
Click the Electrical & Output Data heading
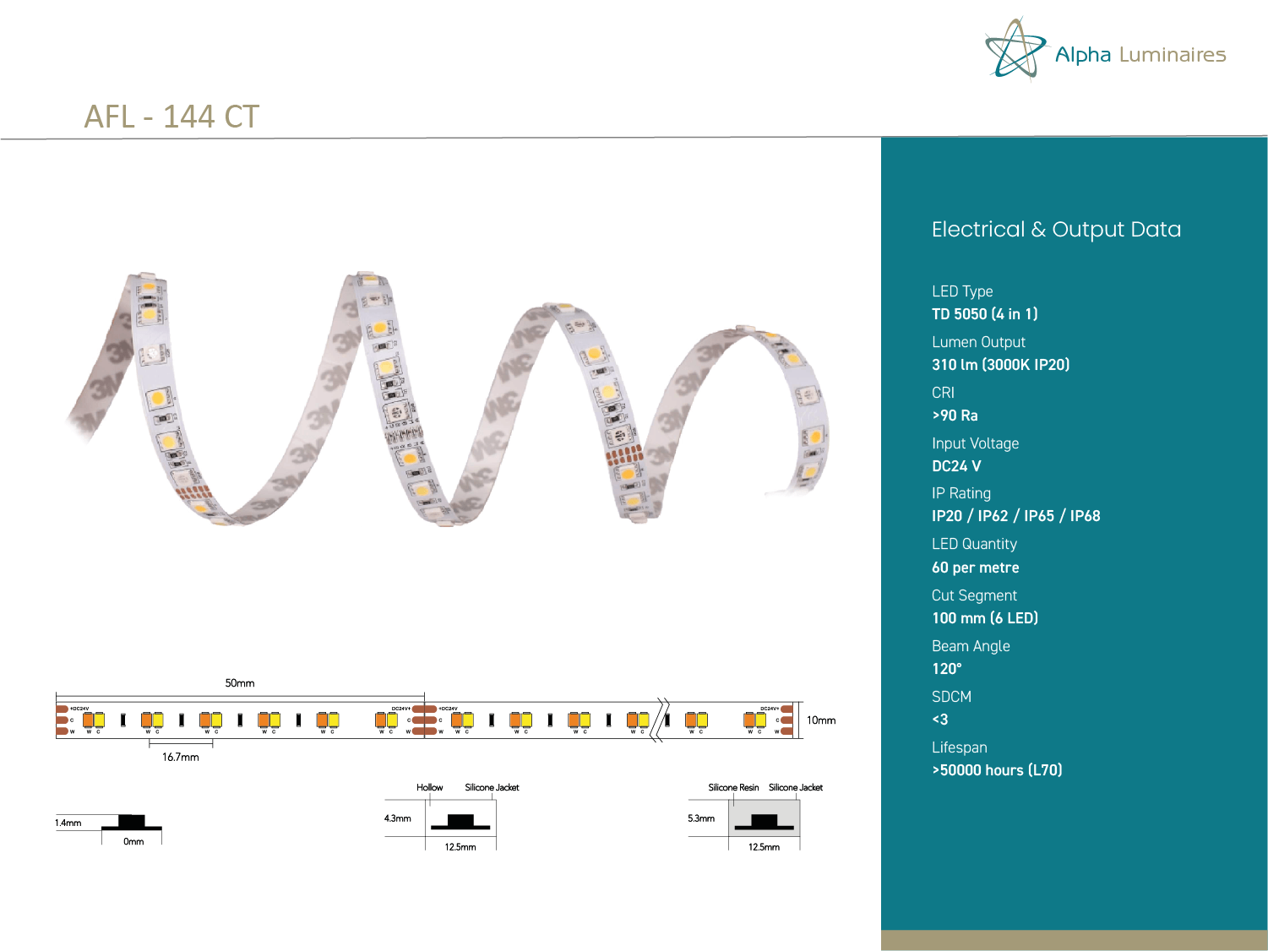pyautogui.click(x=1056, y=230)
